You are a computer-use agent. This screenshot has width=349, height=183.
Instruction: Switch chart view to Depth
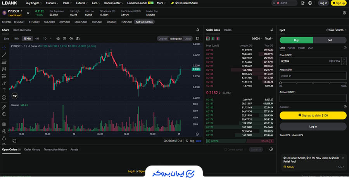tap(188, 38)
